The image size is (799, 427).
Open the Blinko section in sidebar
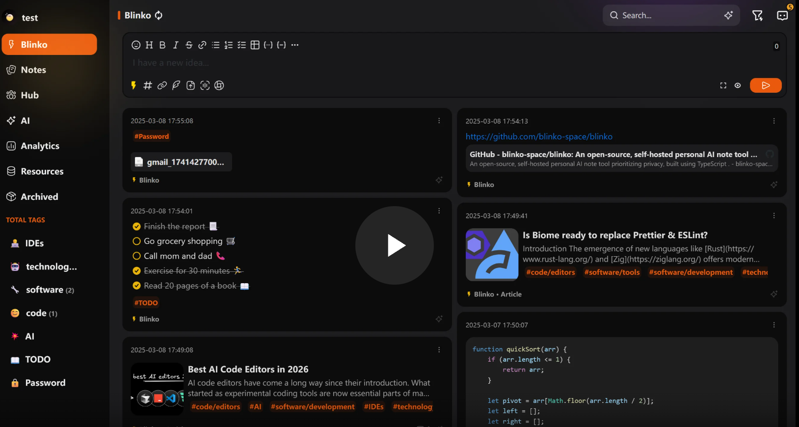pyautogui.click(x=49, y=44)
